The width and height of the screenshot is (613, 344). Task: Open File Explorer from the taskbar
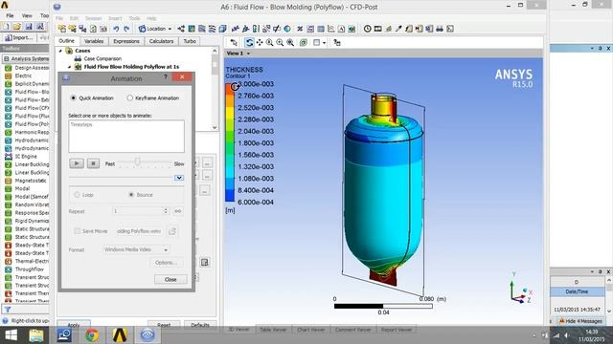pyautogui.click(x=36, y=335)
